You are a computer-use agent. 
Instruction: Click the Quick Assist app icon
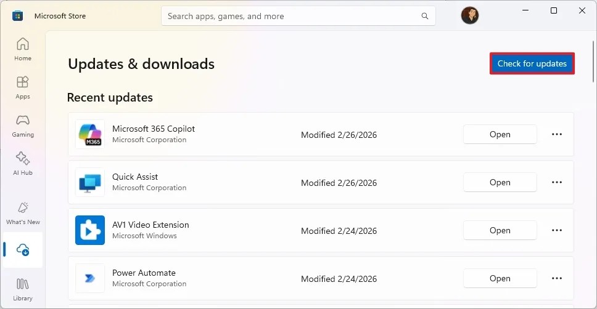coord(90,182)
